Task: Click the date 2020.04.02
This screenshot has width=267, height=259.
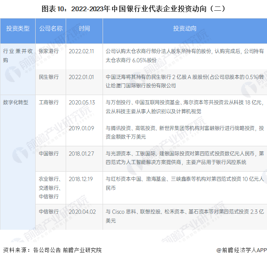Action: click(82, 212)
